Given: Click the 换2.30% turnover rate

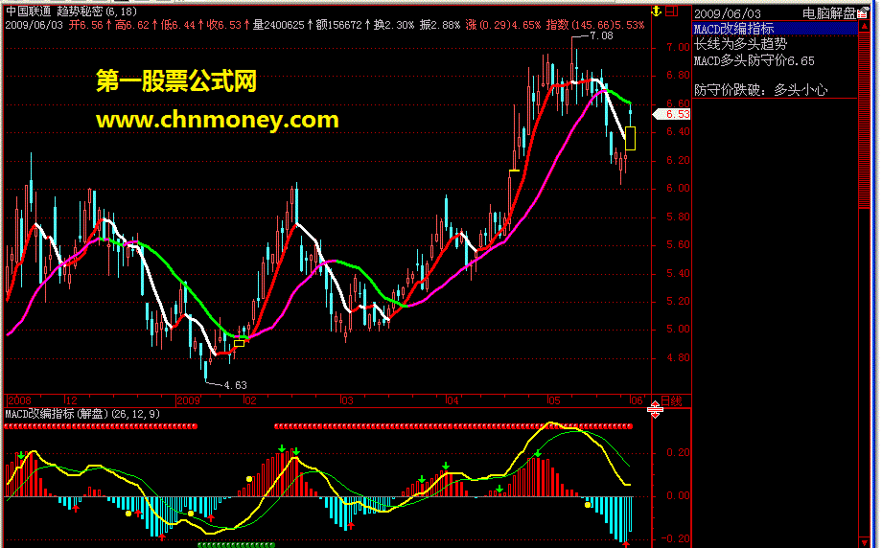Looking at the screenshot, I should pyautogui.click(x=394, y=25).
